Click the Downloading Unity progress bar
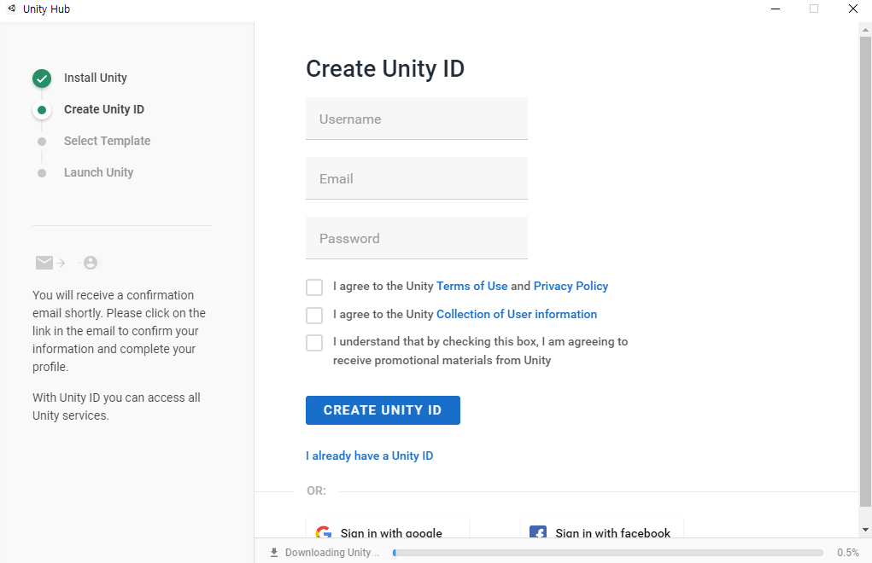872x563 pixels. pos(607,553)
